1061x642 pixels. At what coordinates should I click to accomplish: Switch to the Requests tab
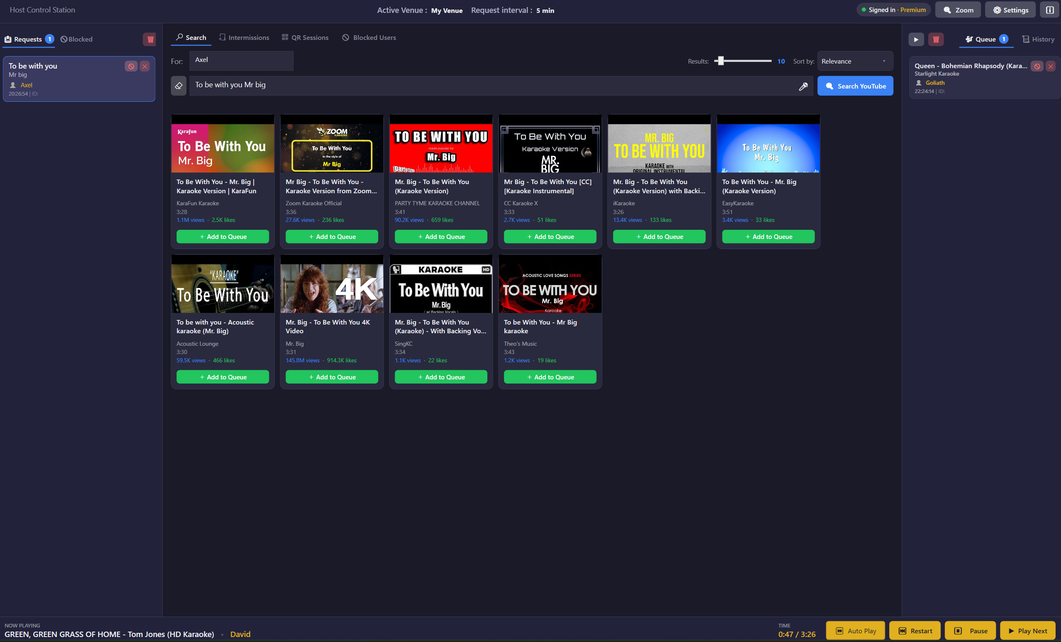[29, 39]
